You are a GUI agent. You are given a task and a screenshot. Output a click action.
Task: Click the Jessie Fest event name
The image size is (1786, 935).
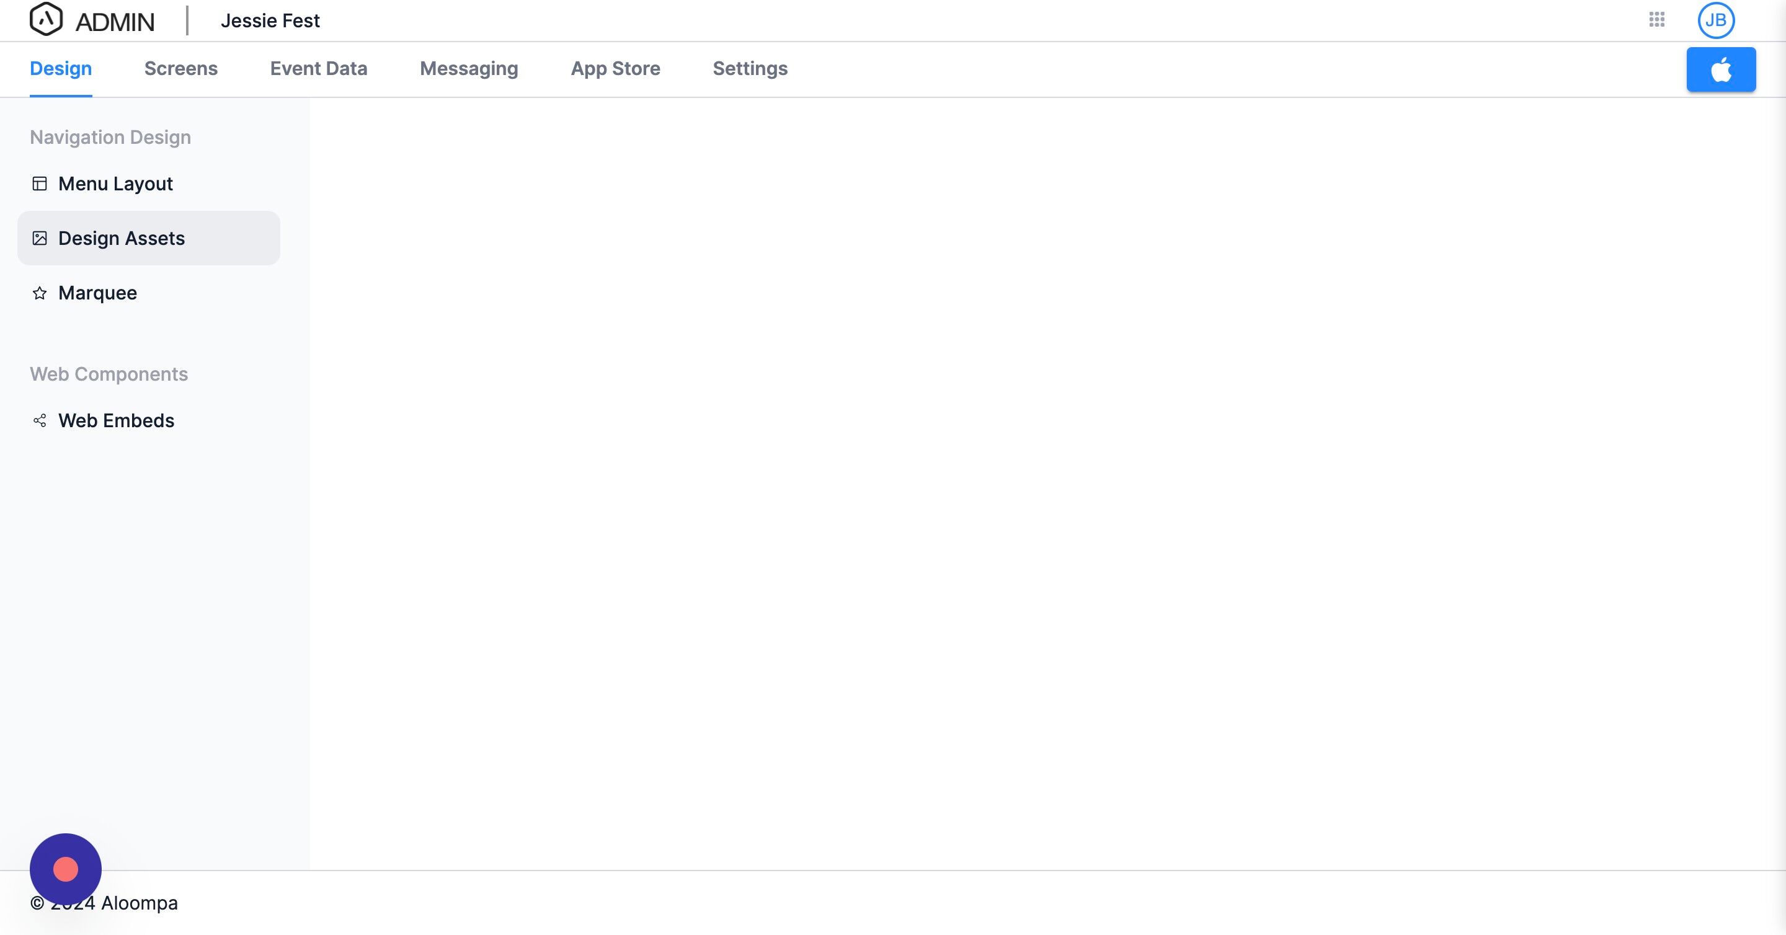[x=270, y=21]
